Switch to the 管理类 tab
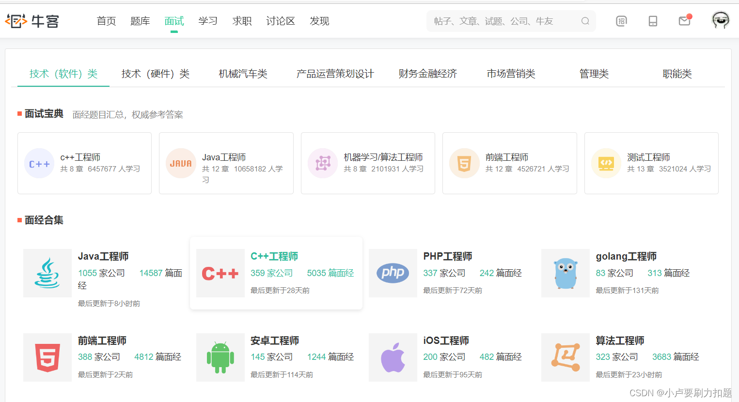 (594, 74)
